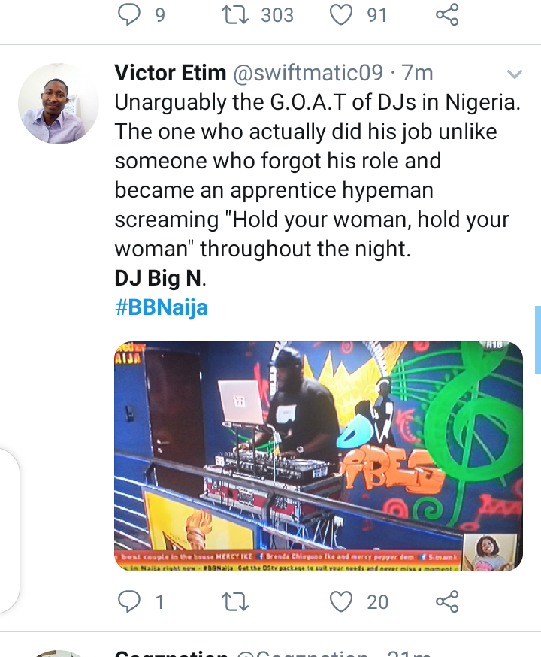Like the tweet with 91 likes
541x657 pixels.
[341, 15]
